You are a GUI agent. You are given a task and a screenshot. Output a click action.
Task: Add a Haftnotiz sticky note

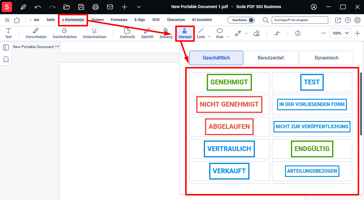127,33
